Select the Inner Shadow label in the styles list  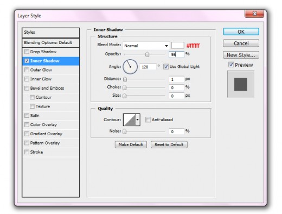tap(44, 61)
